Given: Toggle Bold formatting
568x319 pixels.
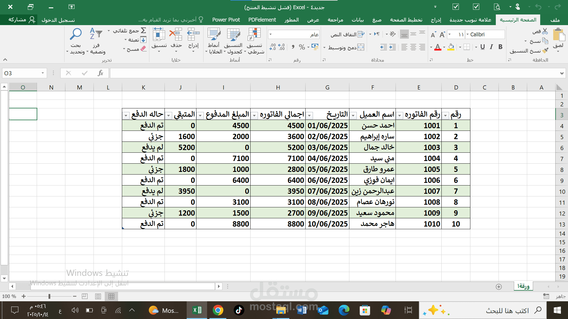Looking at the screenshot, I should click(x=501, y=47).
